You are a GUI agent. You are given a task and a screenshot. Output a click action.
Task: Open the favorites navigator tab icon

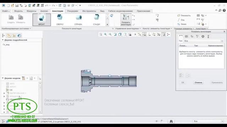[14, 36]
